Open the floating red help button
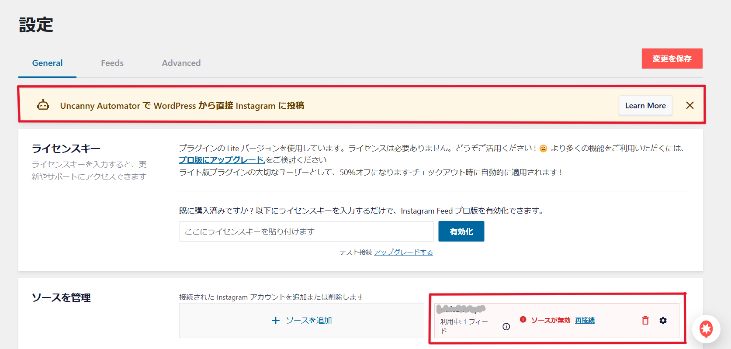The width and height of the screenshot is (731, 349). pos(706,329)
